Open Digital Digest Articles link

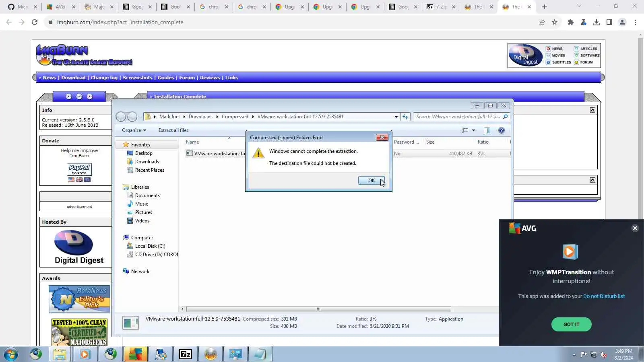pyautogui.click(x=586, y=49)
